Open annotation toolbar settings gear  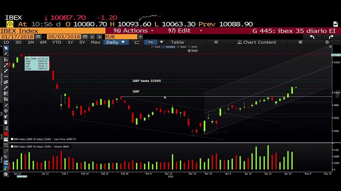coord(6,174)
